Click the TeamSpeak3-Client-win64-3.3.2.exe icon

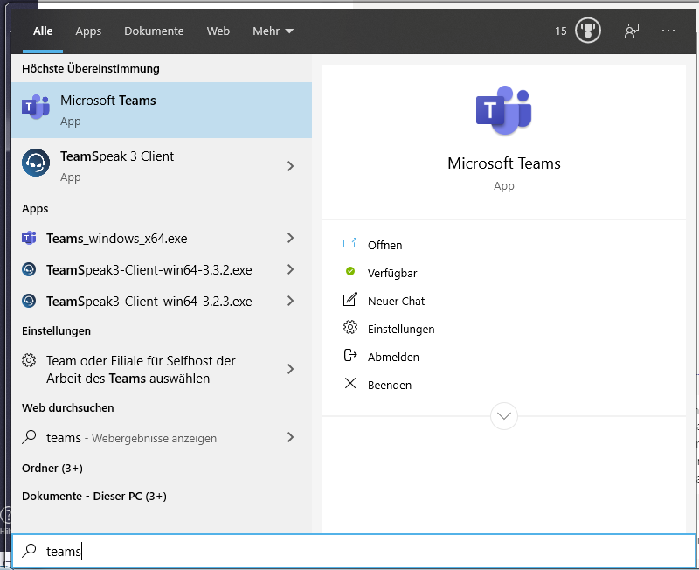(29, 270)
